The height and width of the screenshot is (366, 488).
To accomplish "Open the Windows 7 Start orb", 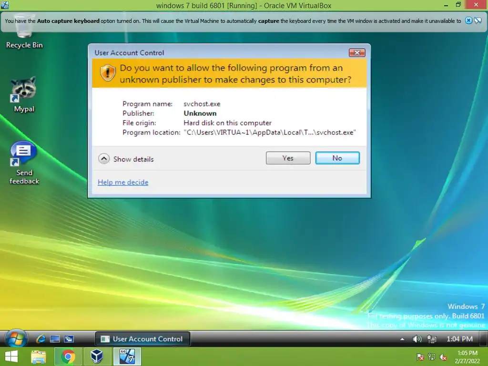I will (16, 338).
